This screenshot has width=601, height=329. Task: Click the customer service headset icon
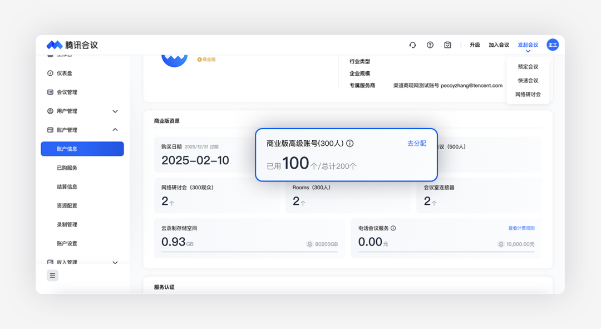point(412,45)
